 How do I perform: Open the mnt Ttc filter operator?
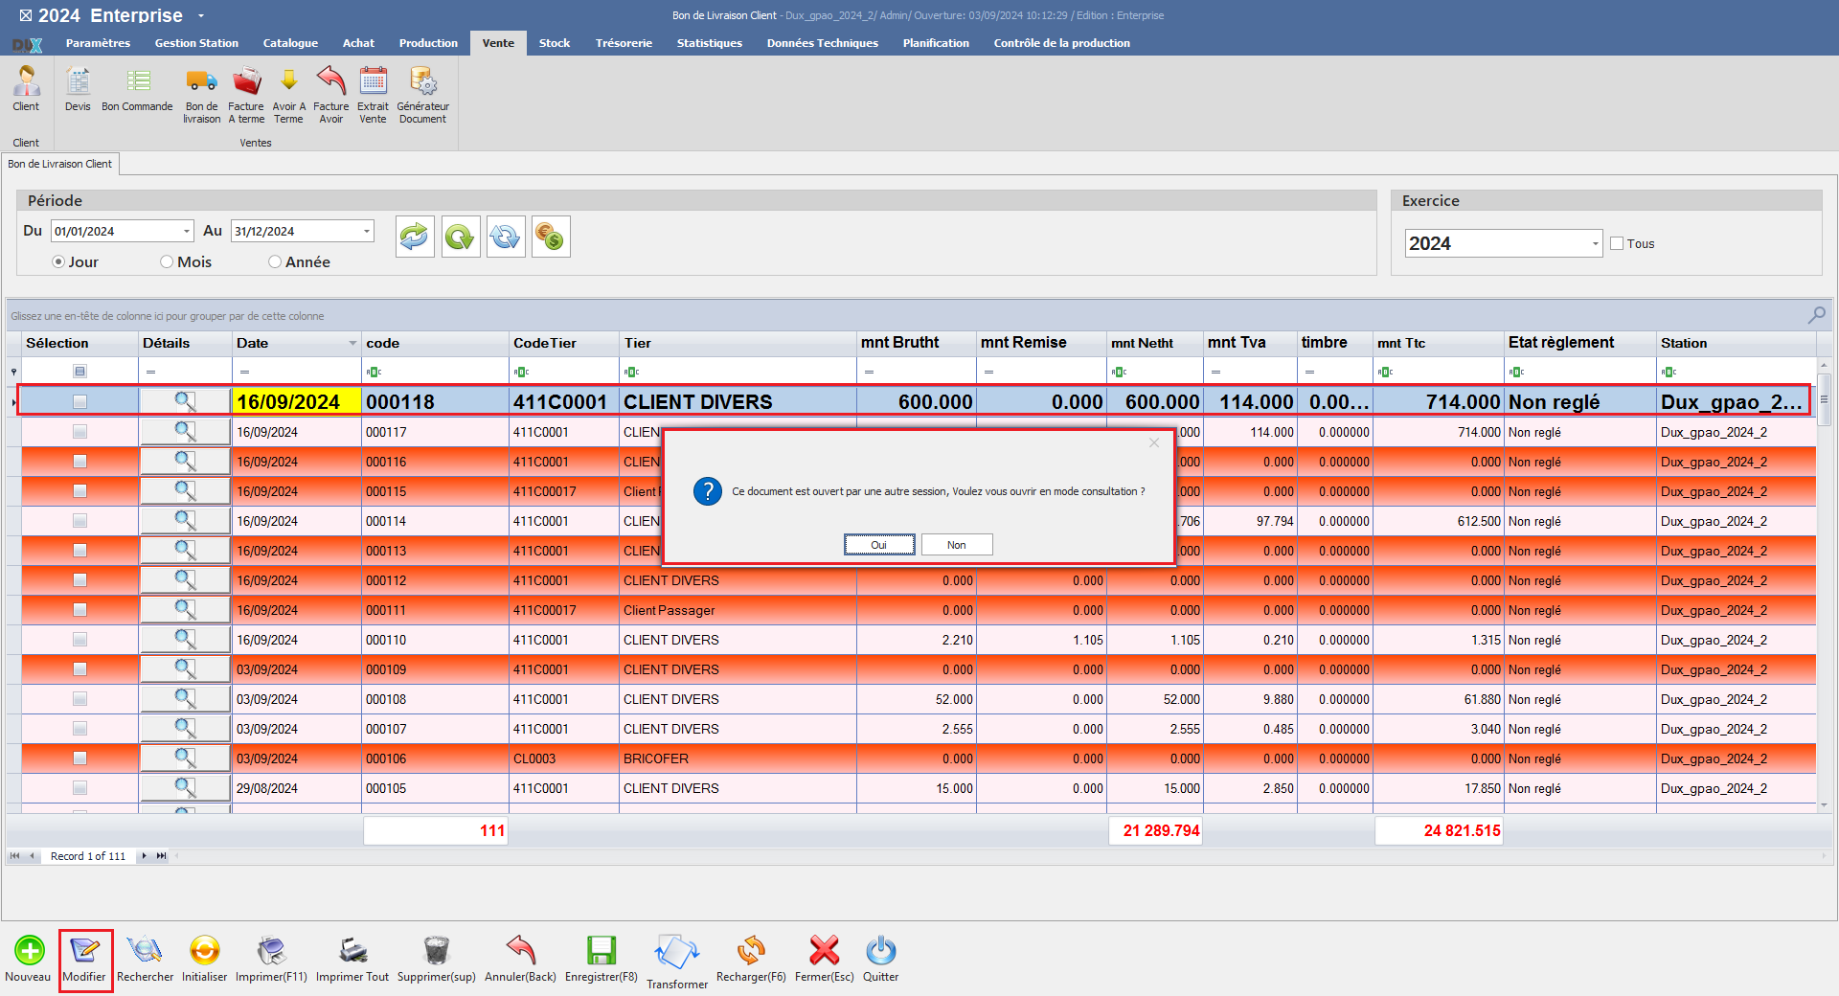[1385, 372]
